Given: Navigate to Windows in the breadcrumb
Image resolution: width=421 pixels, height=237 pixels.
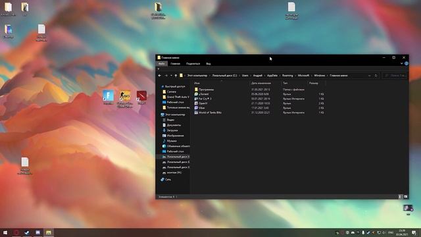Looking at the screenshot, I should [x=320, y=76].
